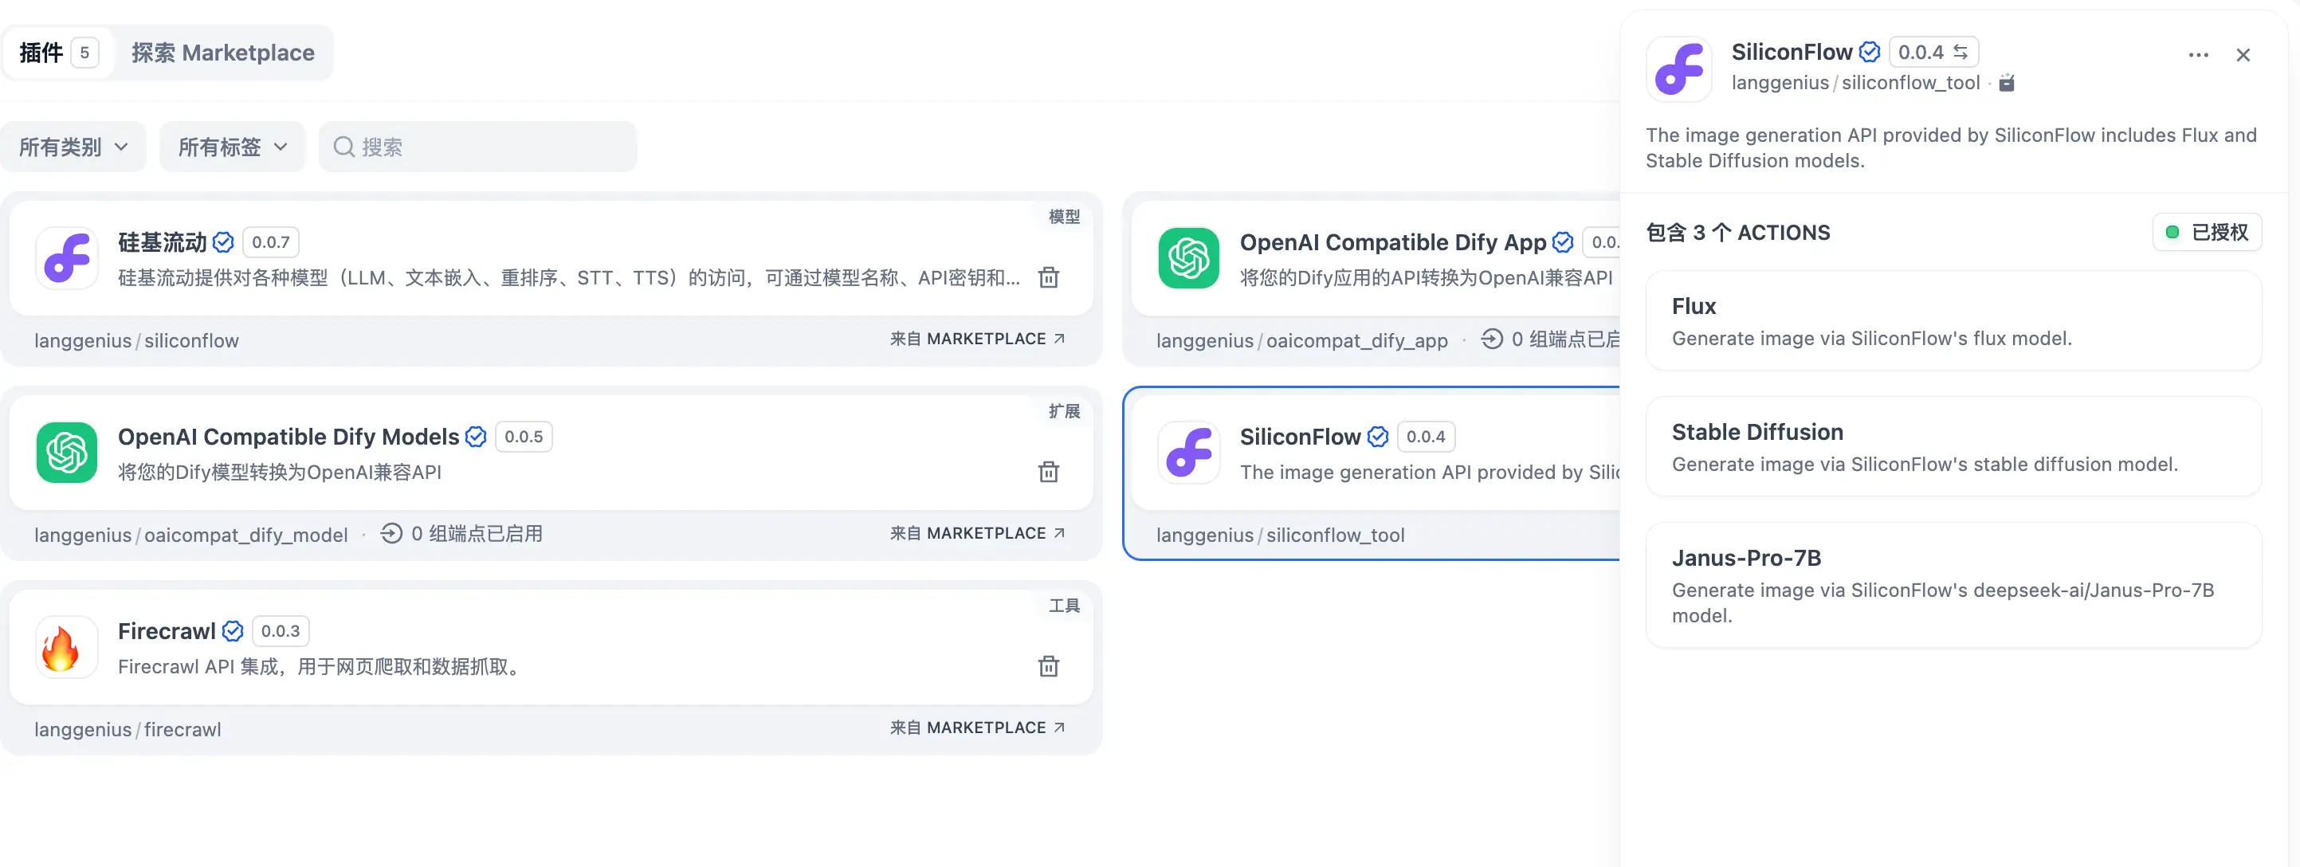Open the Janus-Pro-7B action card
This screenshot has height=867, width=2300.
point(1953,585)
